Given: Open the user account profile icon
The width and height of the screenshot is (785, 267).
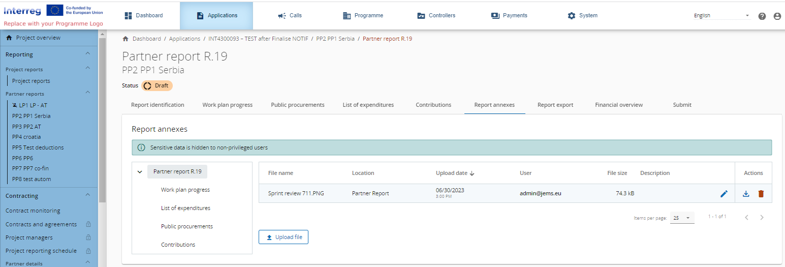Looking at the screenshot, I should [777, 16].
